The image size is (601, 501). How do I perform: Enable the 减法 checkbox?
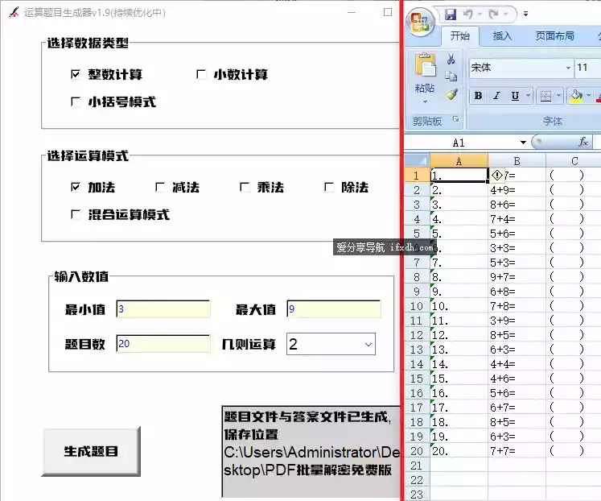click(x=160, y=187)
